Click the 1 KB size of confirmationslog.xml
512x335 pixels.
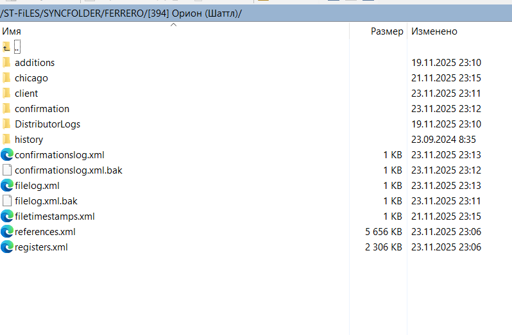point(393,155)
